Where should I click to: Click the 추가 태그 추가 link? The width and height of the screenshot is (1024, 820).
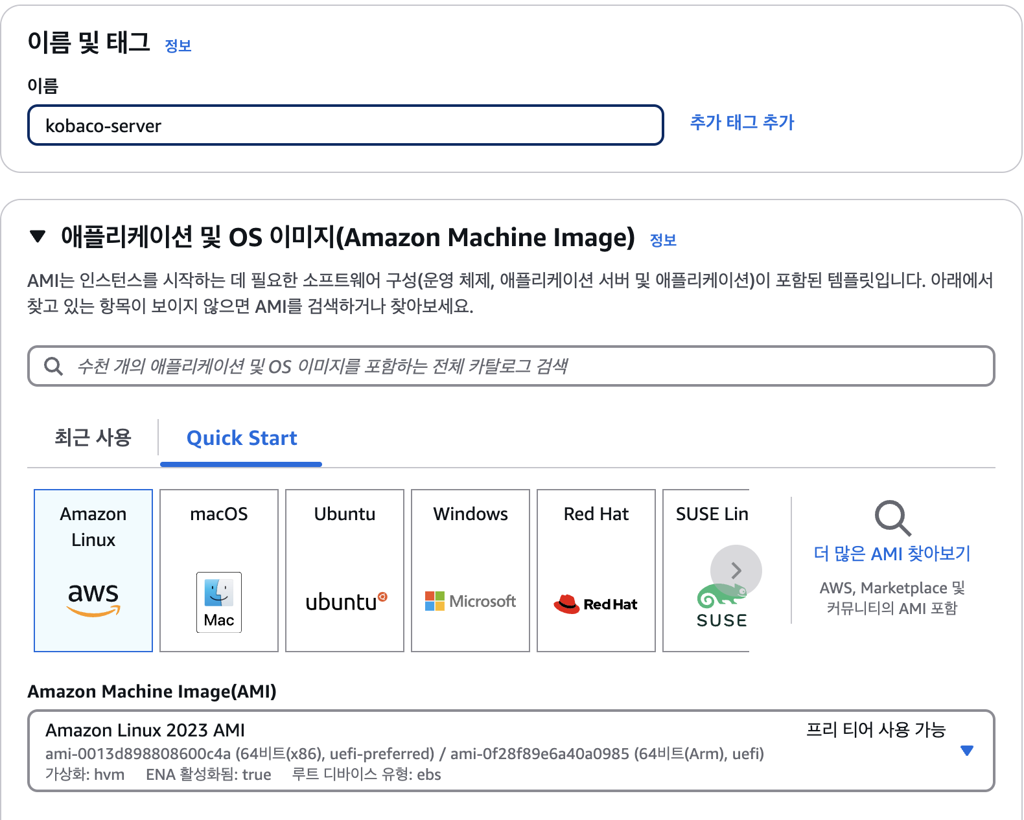coord(742,122)
